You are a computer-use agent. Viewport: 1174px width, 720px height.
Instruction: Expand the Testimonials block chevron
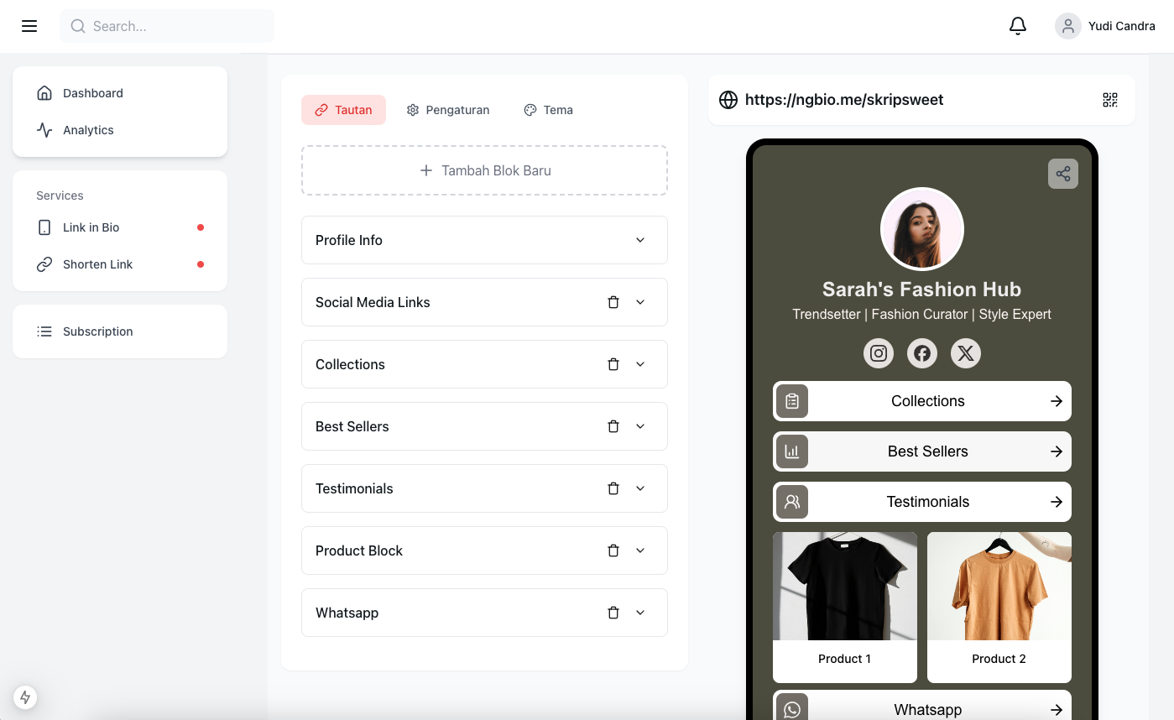click(640, 488)
